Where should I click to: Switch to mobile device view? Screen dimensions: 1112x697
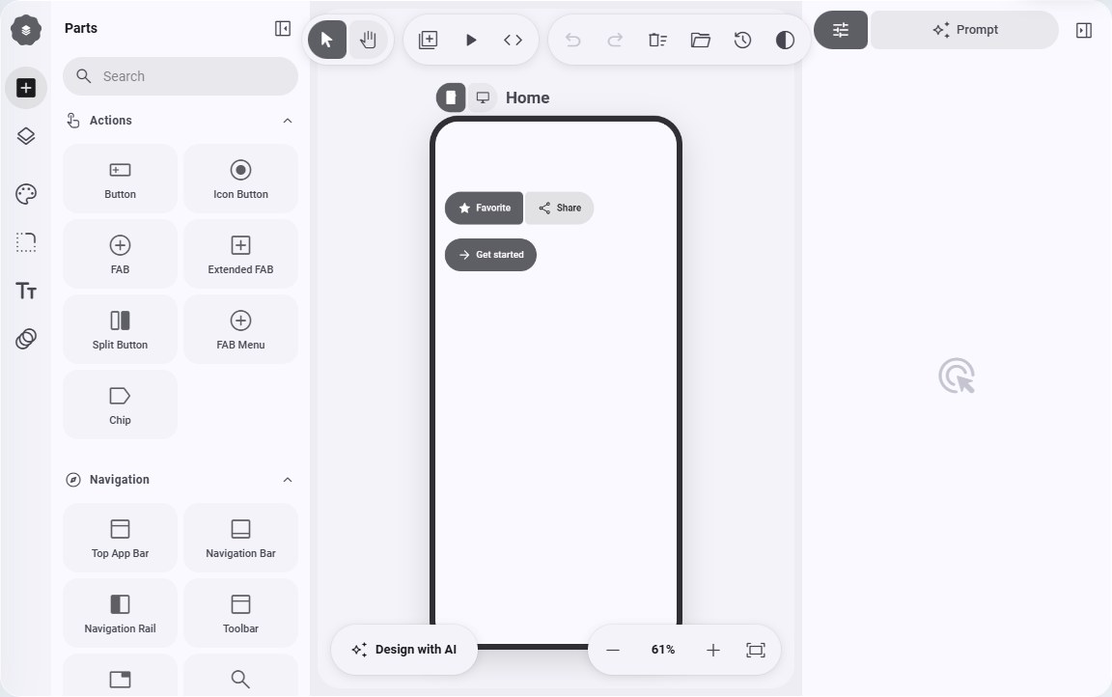point(451,98)
